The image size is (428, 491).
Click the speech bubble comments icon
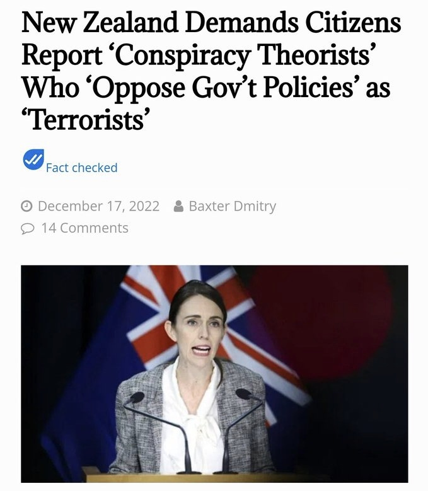pos(27,228)
